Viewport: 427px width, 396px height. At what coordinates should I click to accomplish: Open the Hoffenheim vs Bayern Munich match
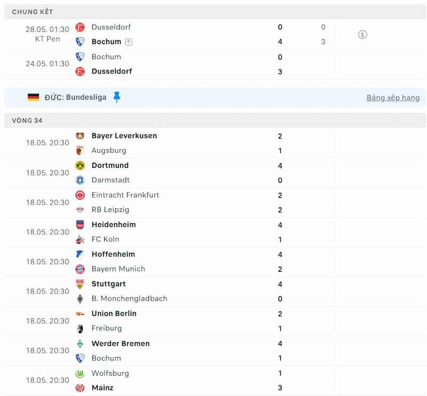213,262
